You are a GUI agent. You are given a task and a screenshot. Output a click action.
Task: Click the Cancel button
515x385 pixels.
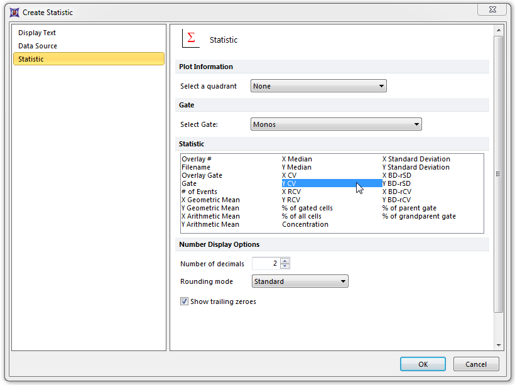click(x=475, y=364)
